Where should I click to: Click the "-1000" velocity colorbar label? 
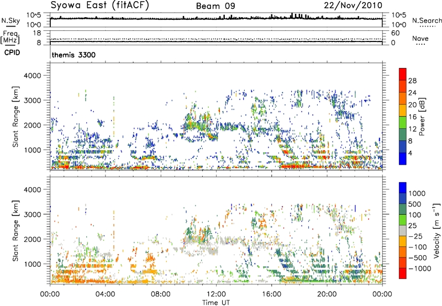tap(419, 268)
